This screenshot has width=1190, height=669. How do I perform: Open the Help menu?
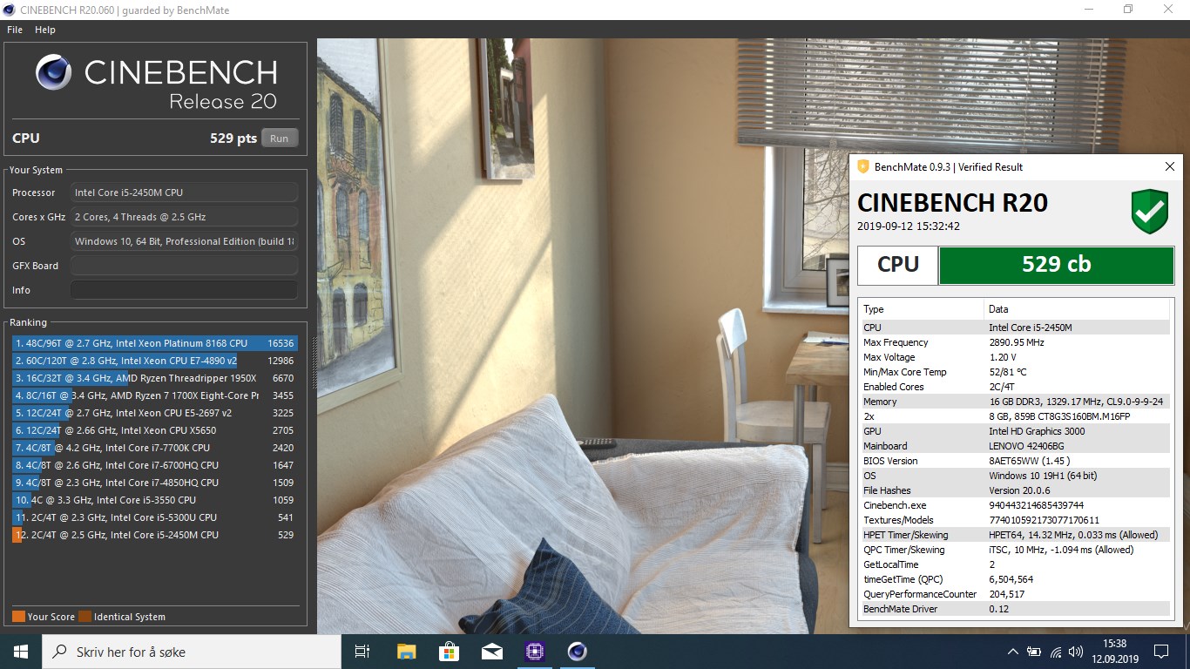(45, 30)
